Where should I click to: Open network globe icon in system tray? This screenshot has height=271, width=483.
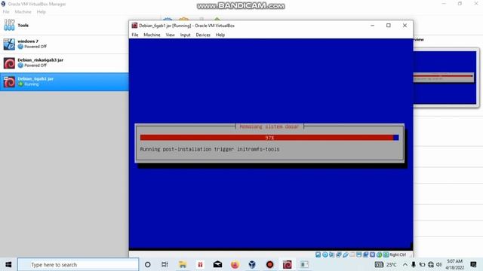(x=431, y=264)
